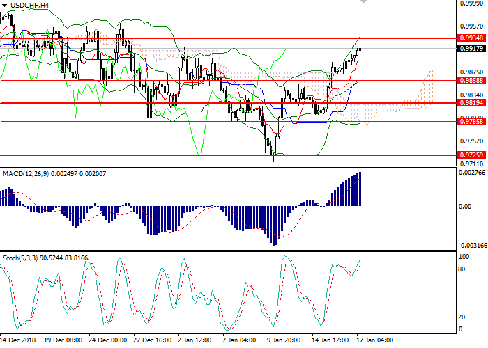Screen dimensions: 488x348
Task: Click the 14 Dec 2018 date label
Action: coord(19,341)
